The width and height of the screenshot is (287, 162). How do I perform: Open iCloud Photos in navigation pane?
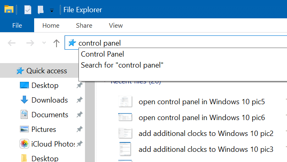point(53,144)
